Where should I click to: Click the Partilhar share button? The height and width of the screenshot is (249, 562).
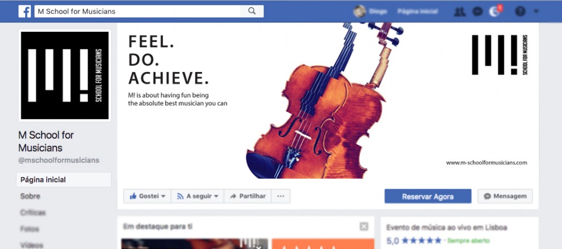pyautogui.click(x=248, y=196)
